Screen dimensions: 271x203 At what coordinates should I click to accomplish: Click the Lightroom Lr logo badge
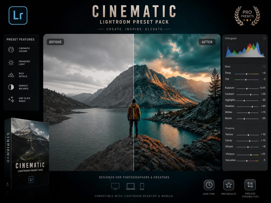(x=18, y=15)
